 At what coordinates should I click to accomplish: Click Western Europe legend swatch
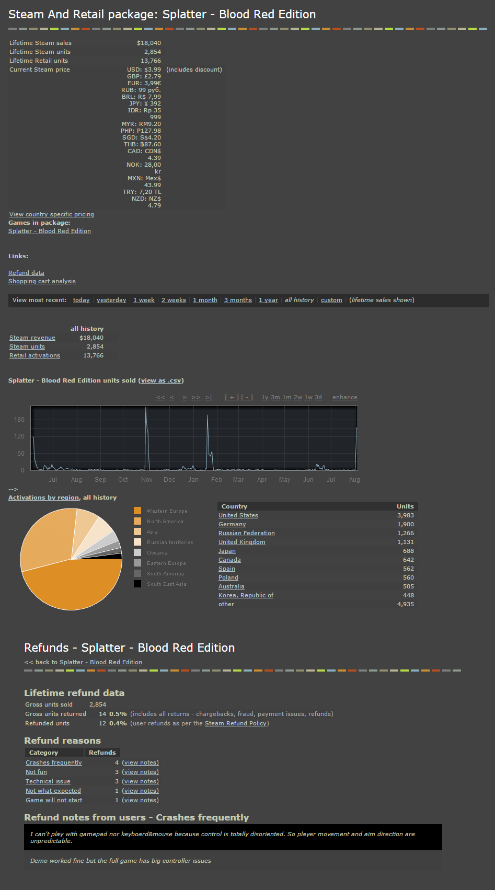[137, 511]
